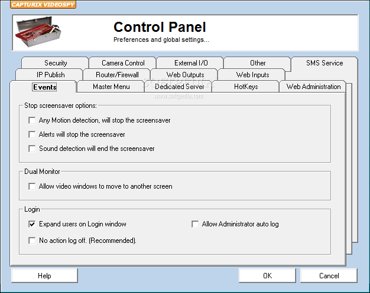The height and width of the screenshot is (293, 370).
Task: Open the Web Administration tab
Action: (313, 87)
